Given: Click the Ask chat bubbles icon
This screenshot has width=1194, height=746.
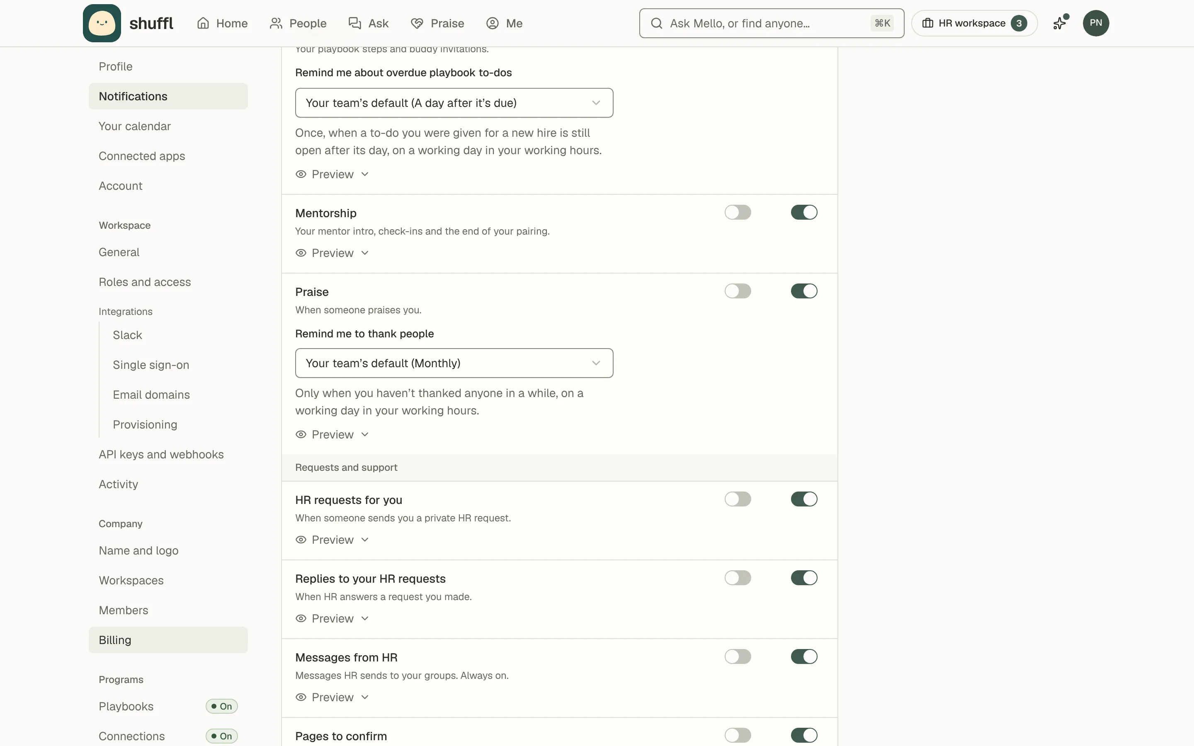Looking at the screenshot, I should click(355, 23).
